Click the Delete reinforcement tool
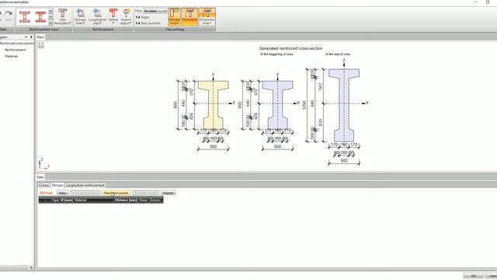The width and height of the screenshot is (497, 280). pyautogui.click(x=113, y=17)
